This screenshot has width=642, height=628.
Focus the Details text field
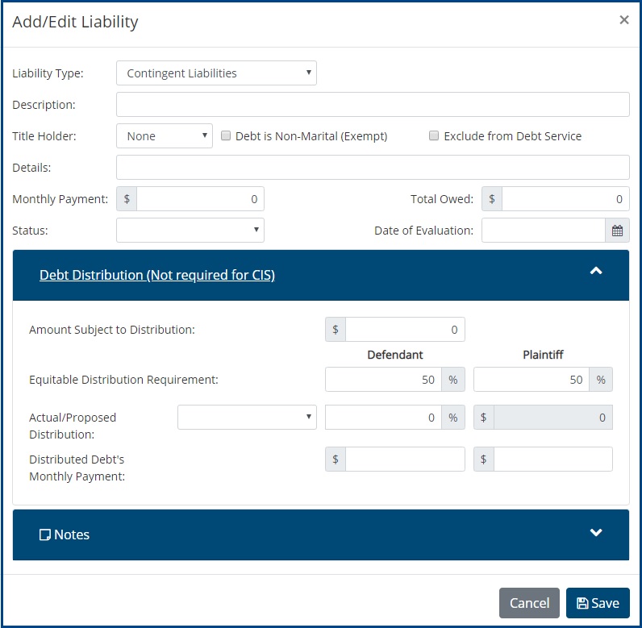tap(373, 168)
